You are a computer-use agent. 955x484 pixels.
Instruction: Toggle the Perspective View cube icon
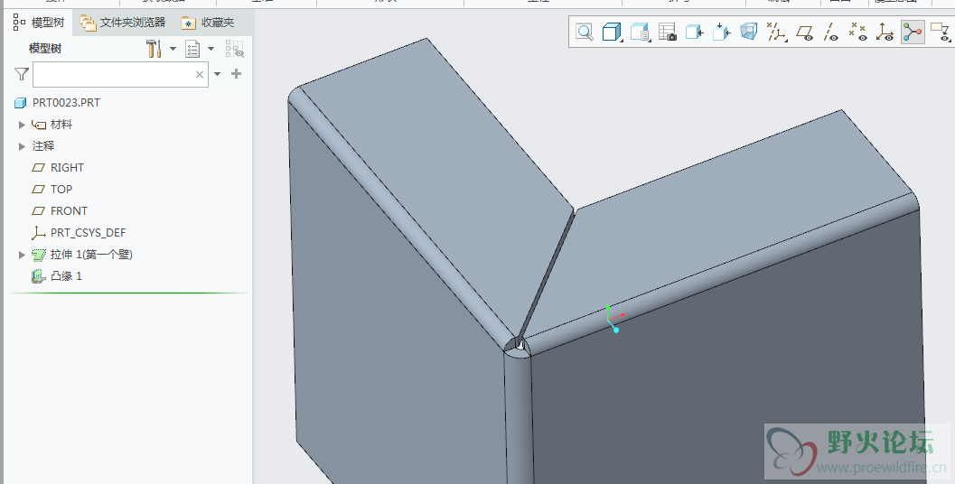[748, 32]
